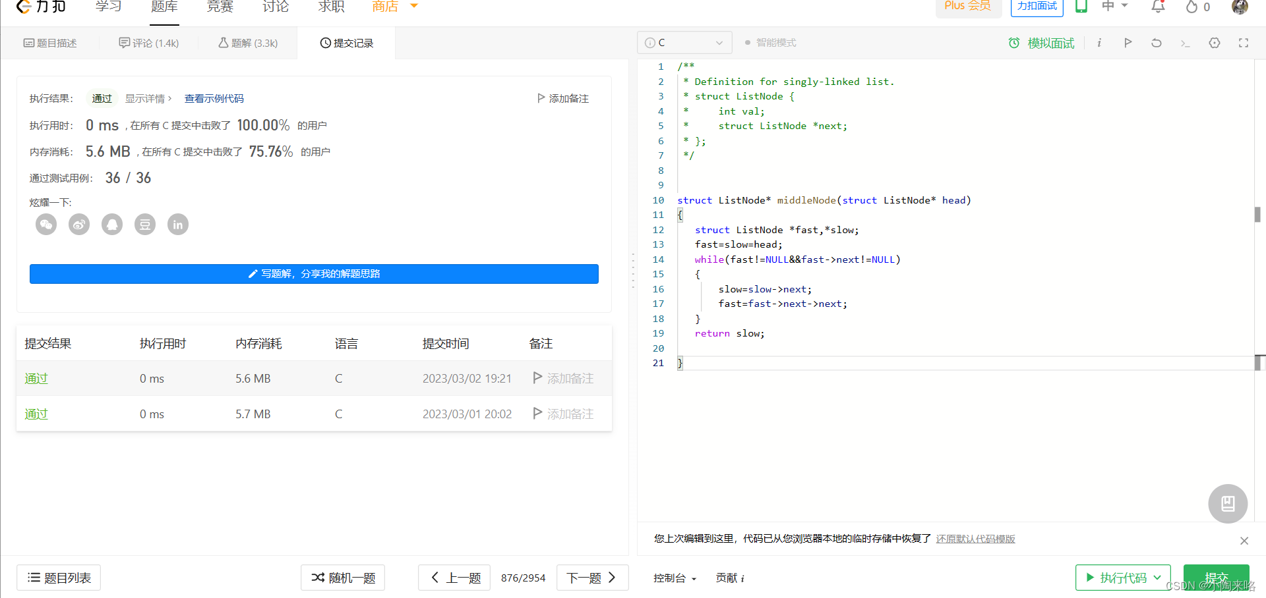Click the mobile app download icon

(1081, 7)
